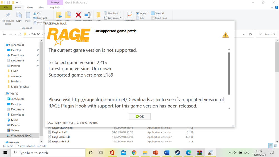The image size is (279, 157).
Task: Open Explorer Help question mark
Action: click(276, 8)
